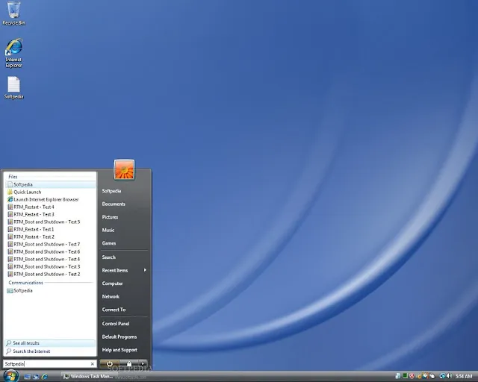
Task: Launch Internet Explorer from Quick Launch bar
Action: (45, 377)
